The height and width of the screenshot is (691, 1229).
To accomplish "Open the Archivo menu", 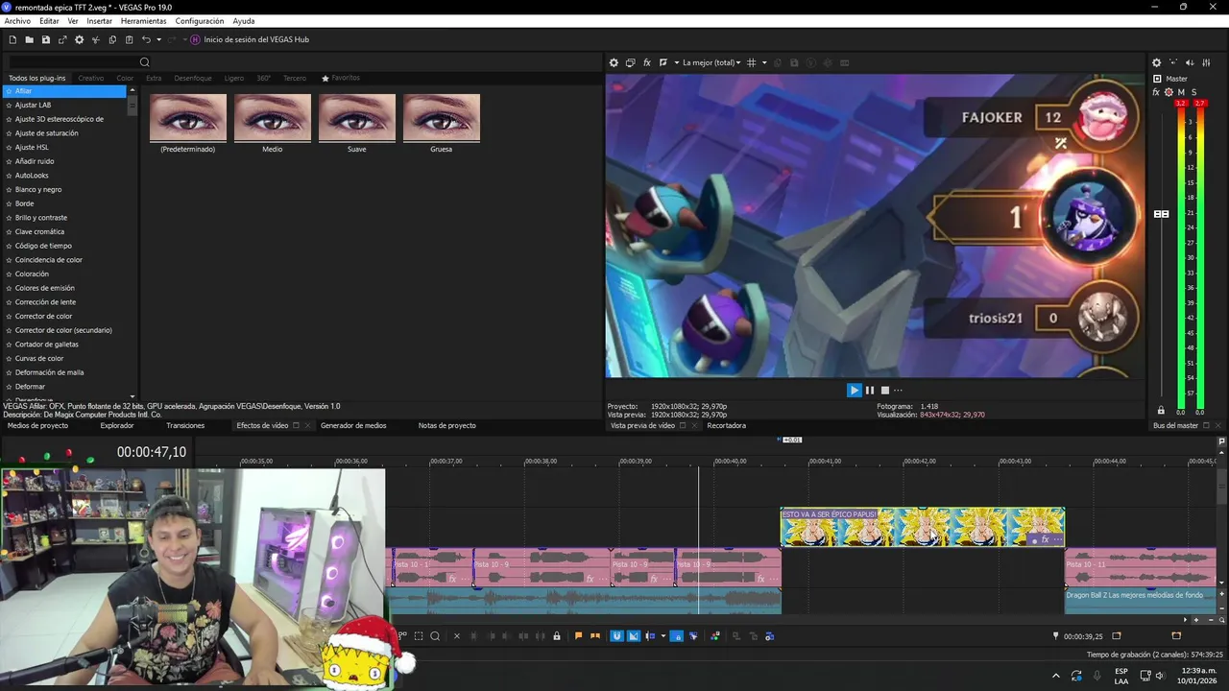I will [x=17, y=20].
